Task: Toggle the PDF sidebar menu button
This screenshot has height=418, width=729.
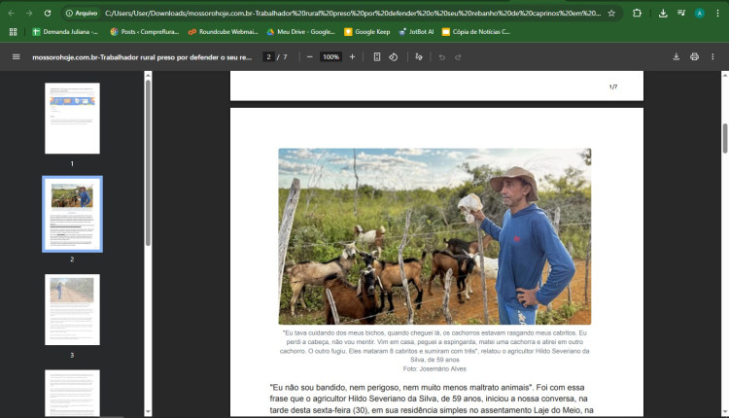Action: (x=16, y=57)
